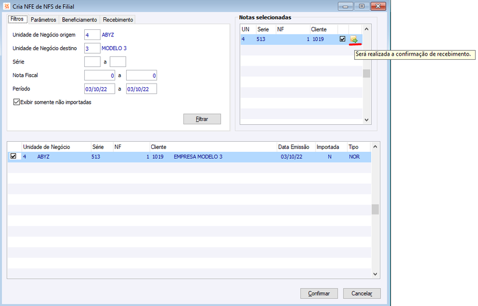Click the Filtrar button
The image size is (478, 306).
[202, 119]
